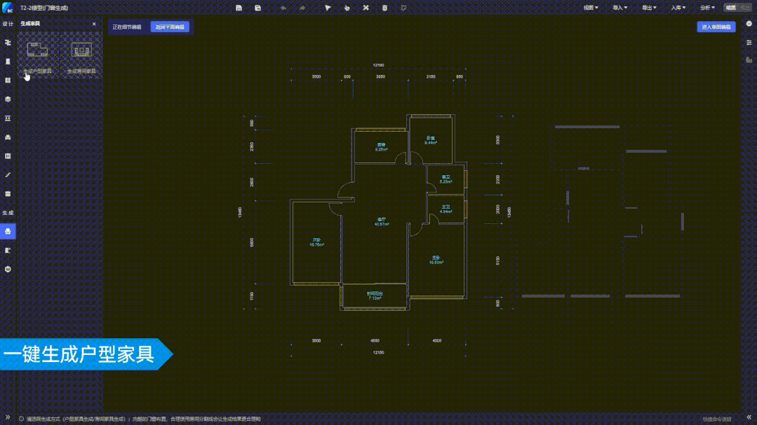The width and height of the screenshot is (757, 425).
Task: Close the 生成家具 panel
Action: pos(94,24)
